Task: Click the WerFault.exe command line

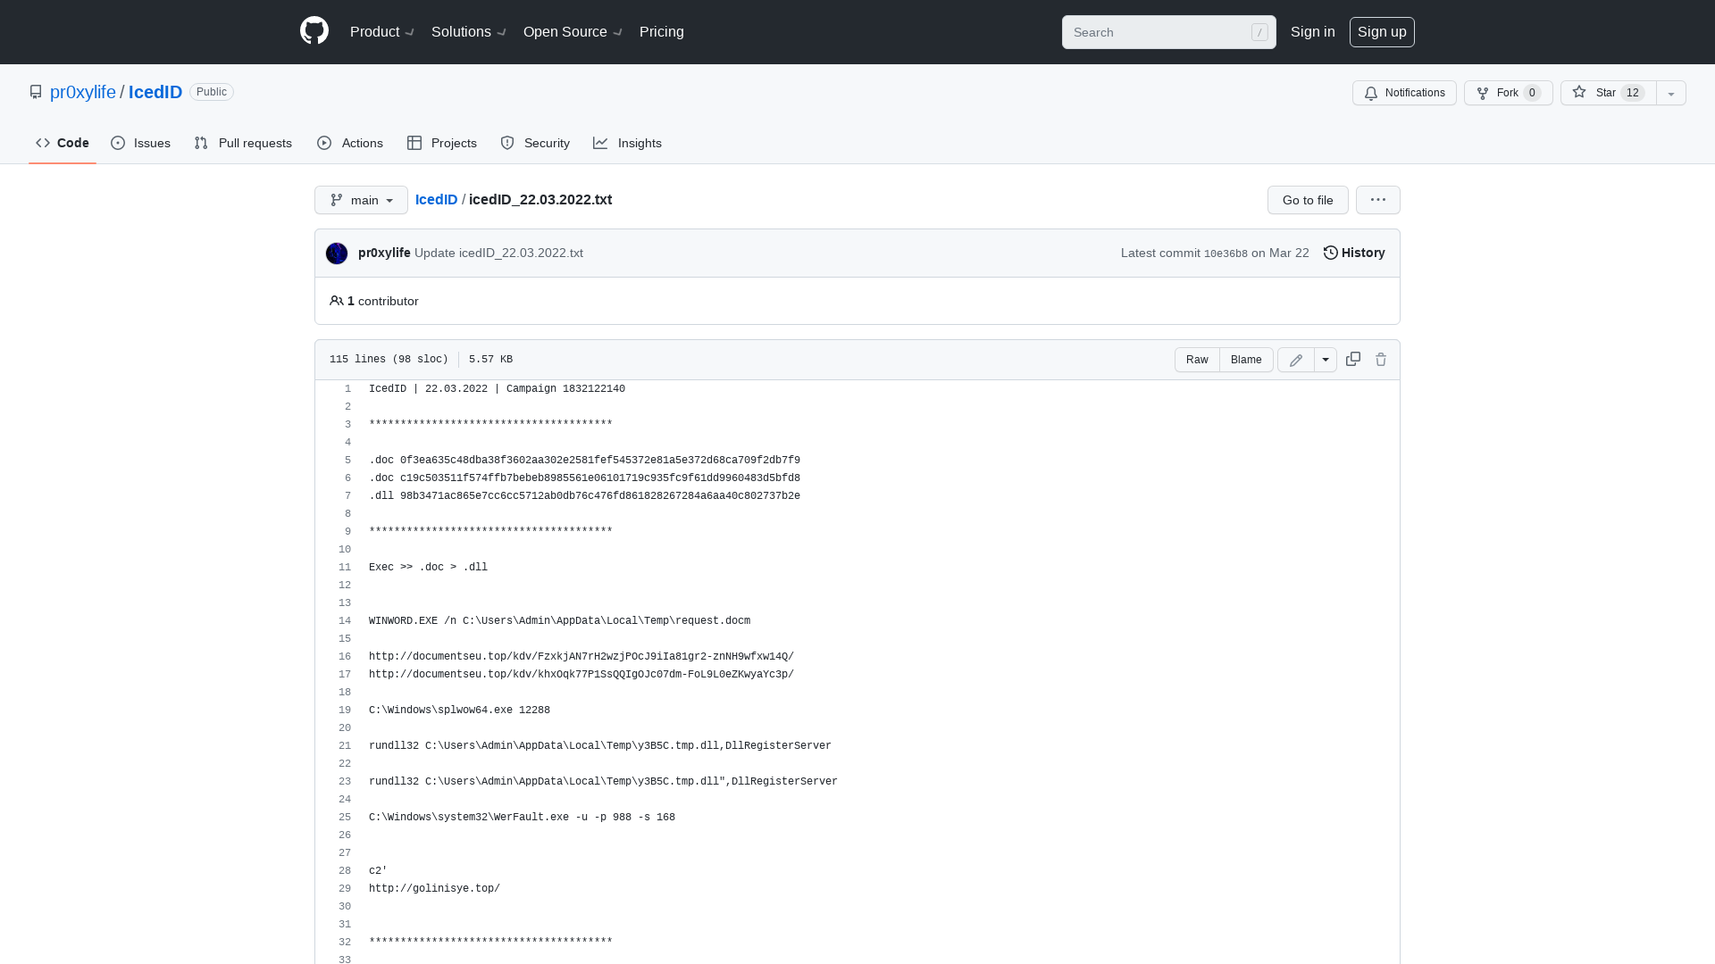Action: click(x=522, y=818)
